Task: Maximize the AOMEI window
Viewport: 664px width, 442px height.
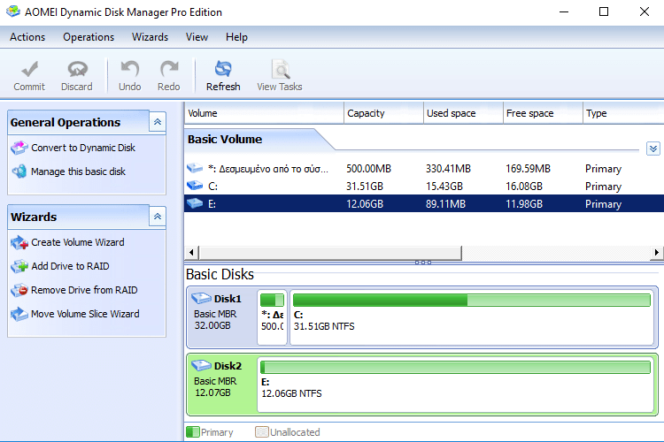Action: point(604,11)
